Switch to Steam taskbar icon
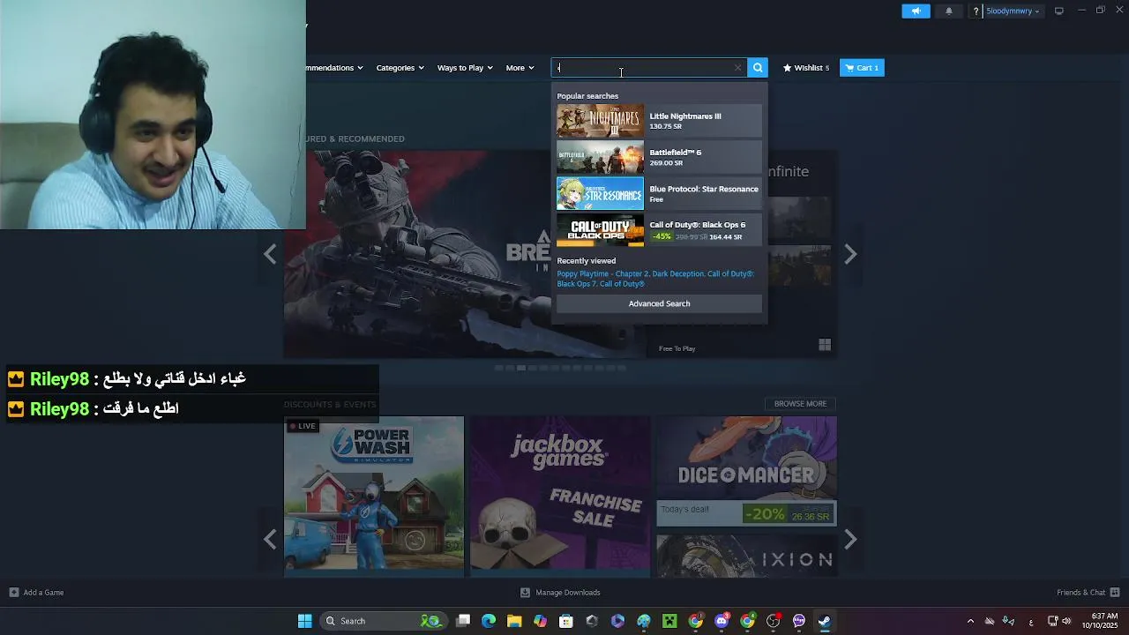 (x=824, y=621)
